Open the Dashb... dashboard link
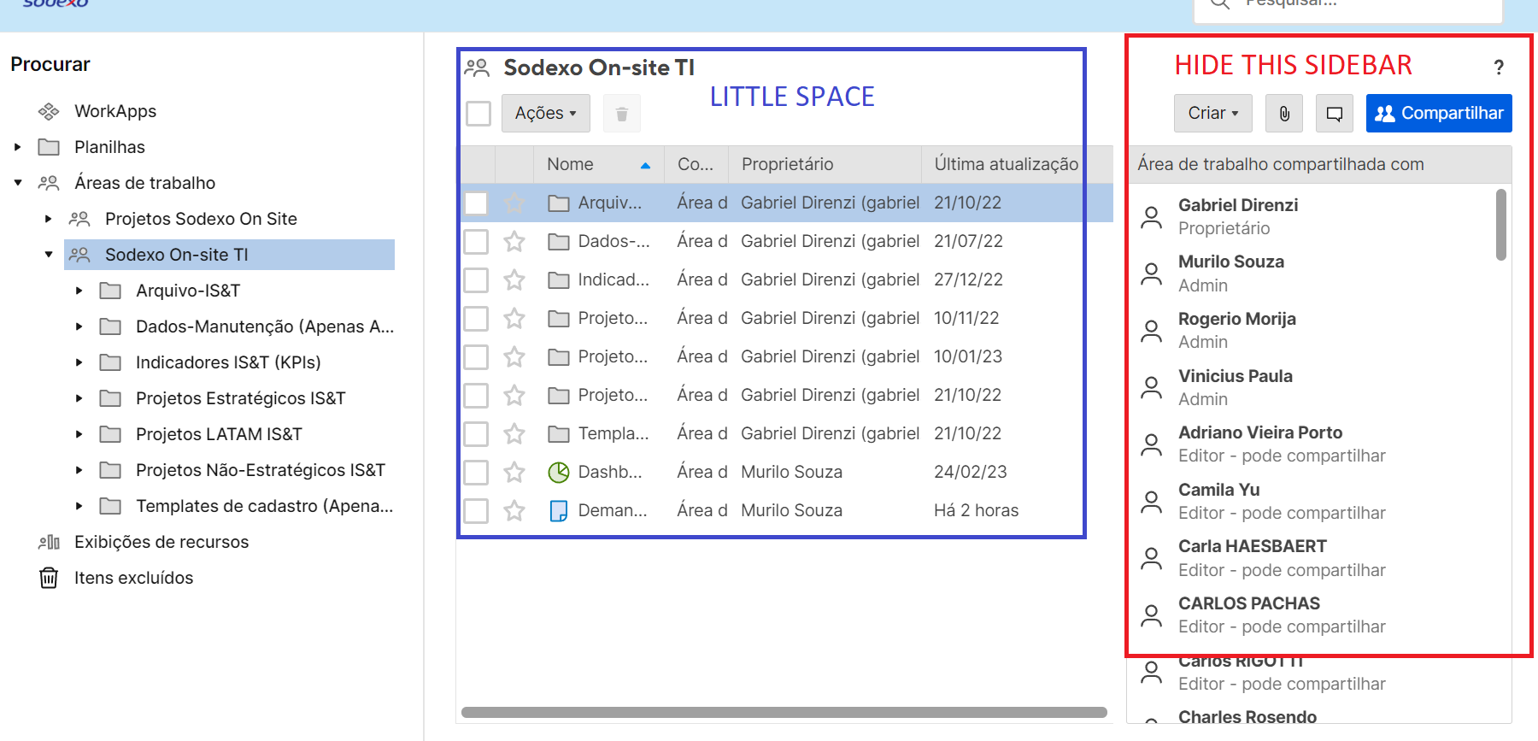The width and height of the screenshot is (1538, 741). (609, 472)
